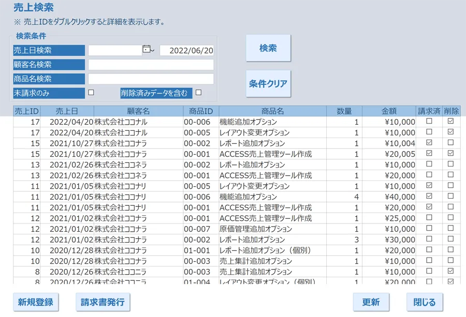Click the 商品名 column header

[x=272, y=111]
